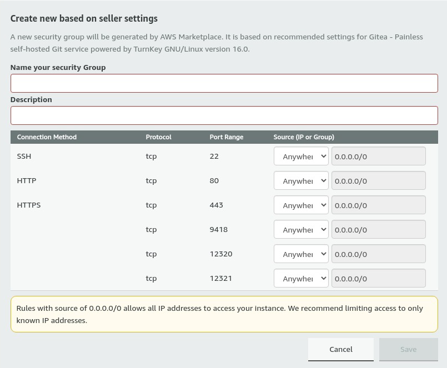Click the SSH row IP address field
The width and height of the screenshot is (447, 368).
378,156
